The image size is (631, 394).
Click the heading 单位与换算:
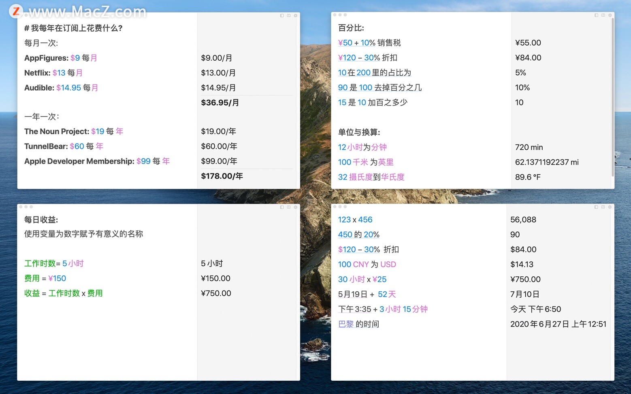359,132
